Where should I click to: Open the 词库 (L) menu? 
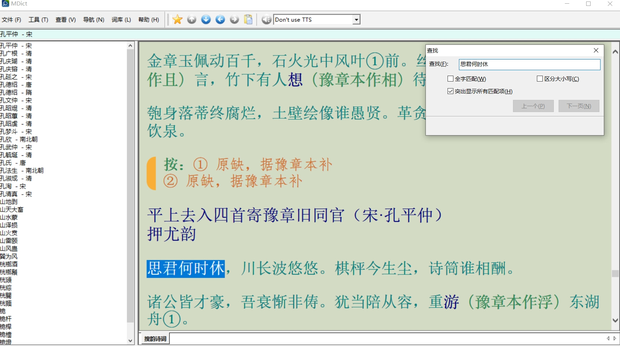click(121, 20)
